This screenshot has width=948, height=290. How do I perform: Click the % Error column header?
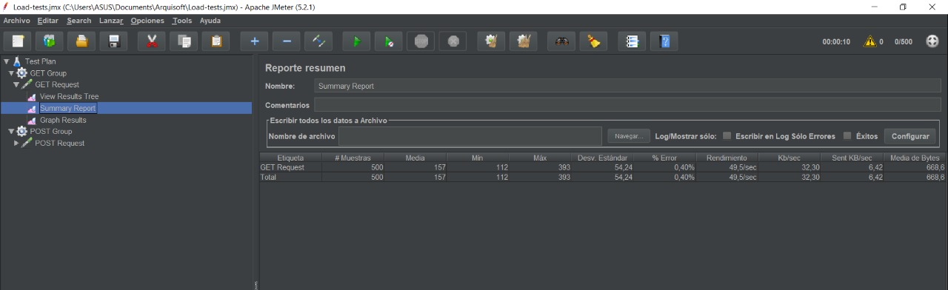click(x=664, y=158)
